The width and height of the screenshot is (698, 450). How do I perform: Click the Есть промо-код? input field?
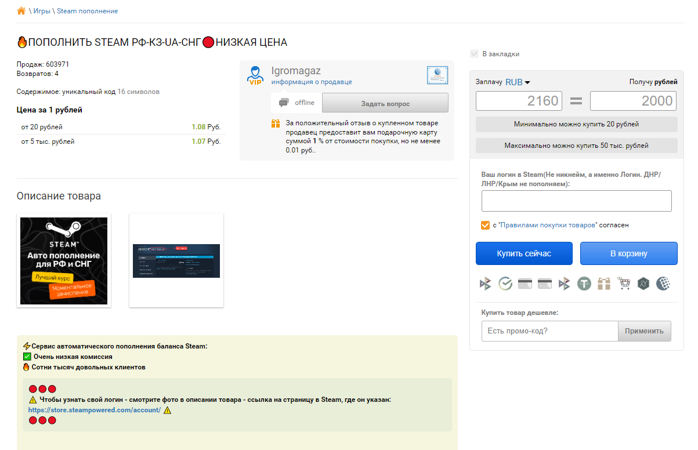549,331
